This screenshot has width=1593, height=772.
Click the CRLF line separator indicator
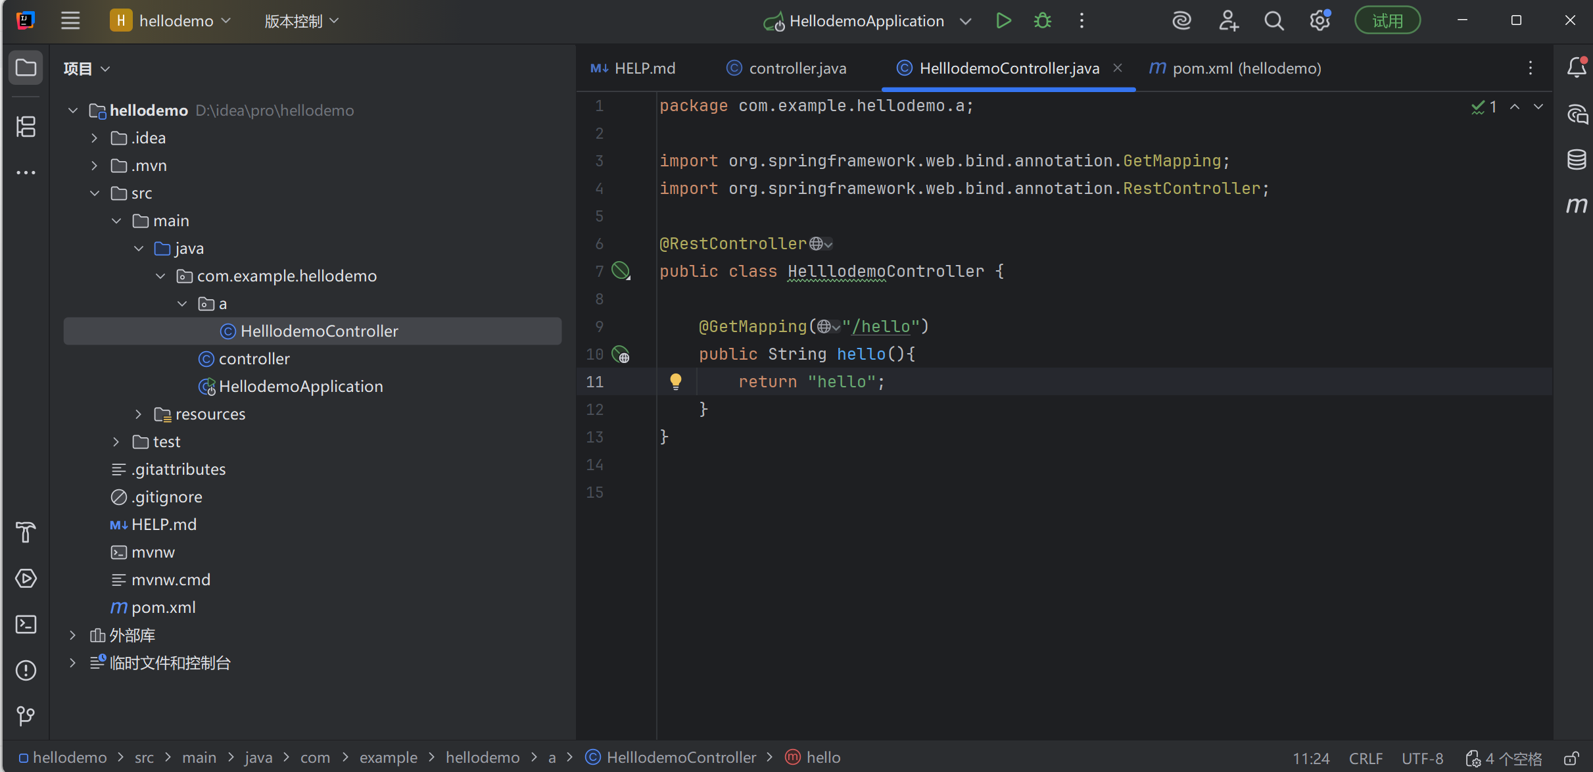tap(1366, 758)
